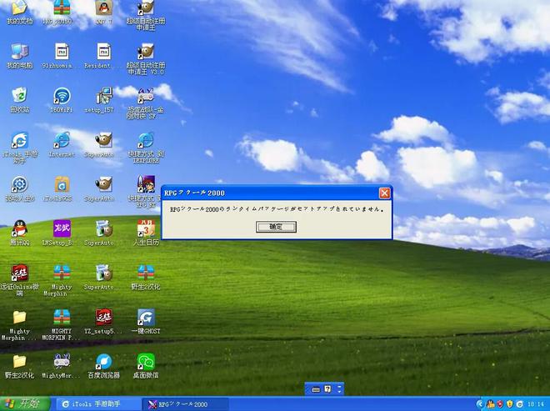Click the taskbar clock showing 18:14

(x=536, y=404)
